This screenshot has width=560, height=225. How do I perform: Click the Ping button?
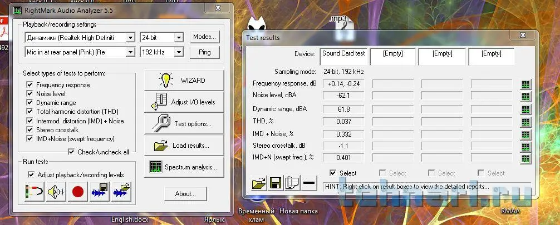pos(205,52)
